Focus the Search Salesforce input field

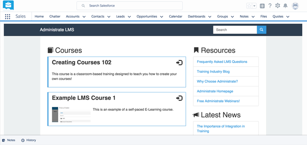[x=129, y=6]
